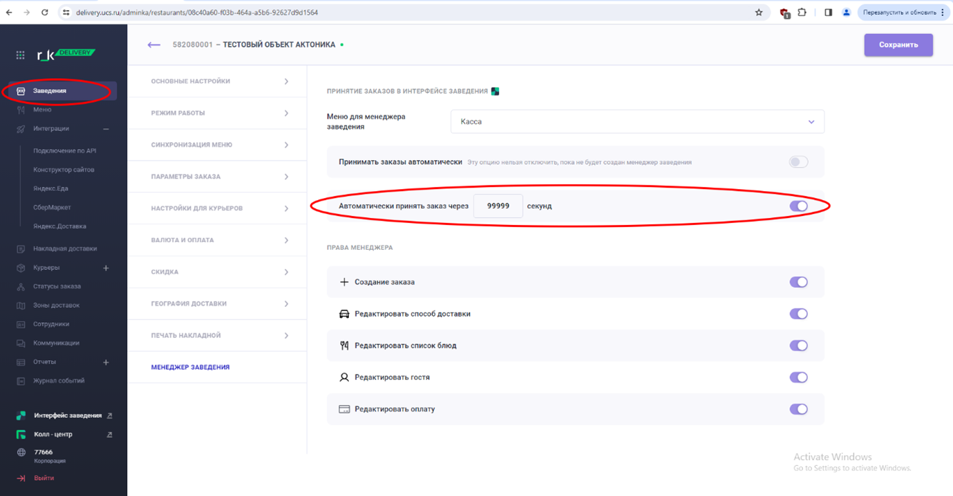
Task: Click the seconds input field with 99999
Action: point(498,206)
